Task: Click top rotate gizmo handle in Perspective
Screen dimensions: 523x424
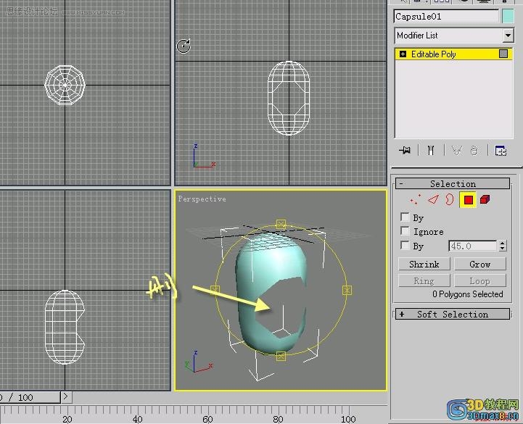Action: click(281, 224)
